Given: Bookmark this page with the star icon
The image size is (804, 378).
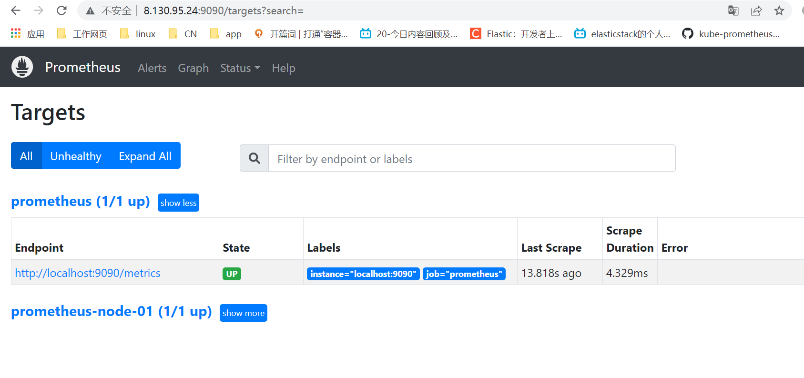Looking at the screenshot, I should click(779, 10).
